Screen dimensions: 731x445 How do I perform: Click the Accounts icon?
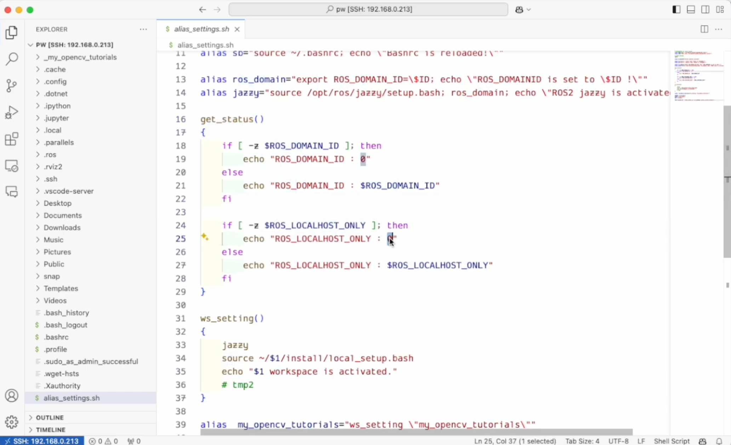pos(12,395)
